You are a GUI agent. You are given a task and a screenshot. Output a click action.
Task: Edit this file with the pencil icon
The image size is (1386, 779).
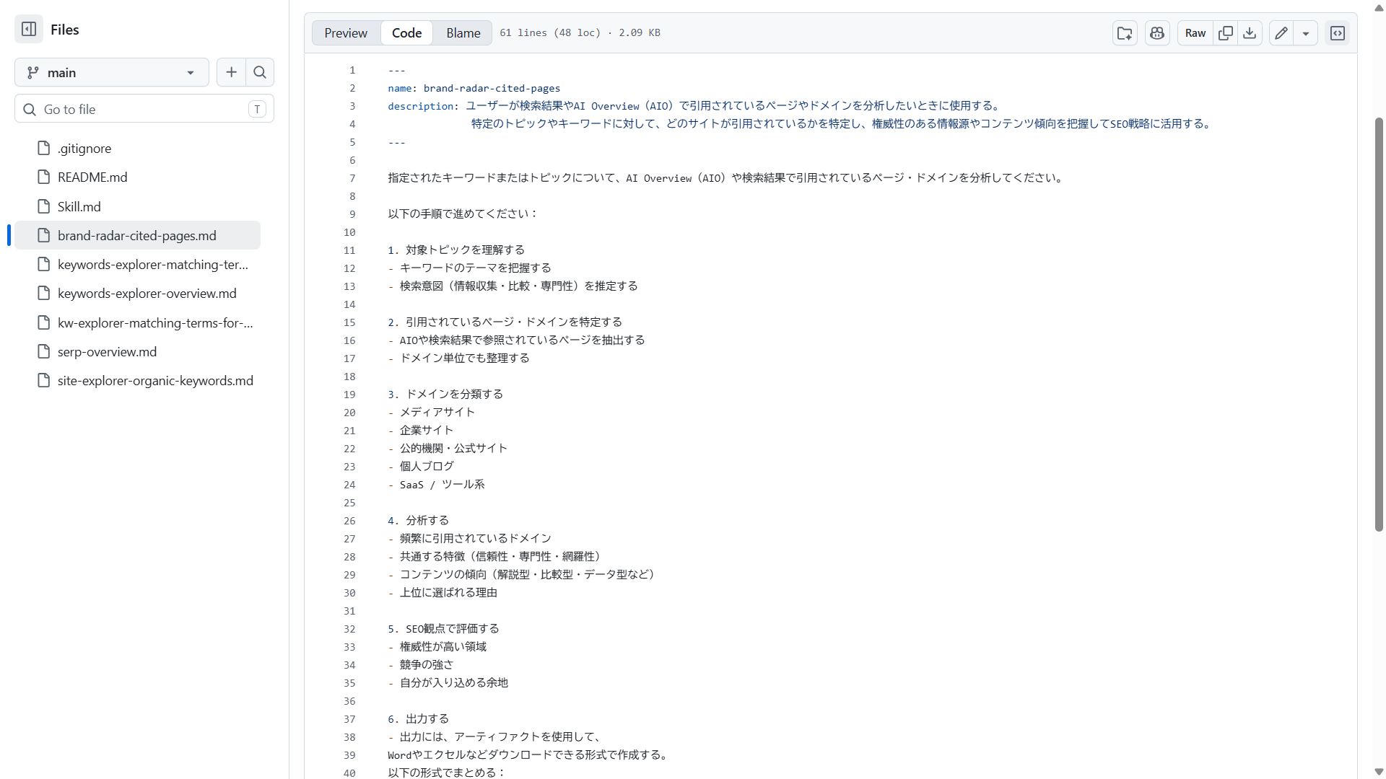(1281, 33)
